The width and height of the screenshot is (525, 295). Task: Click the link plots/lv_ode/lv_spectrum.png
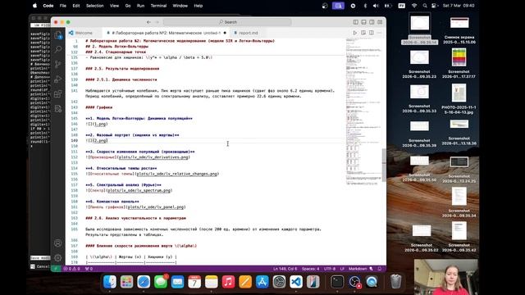coord(139,190)
